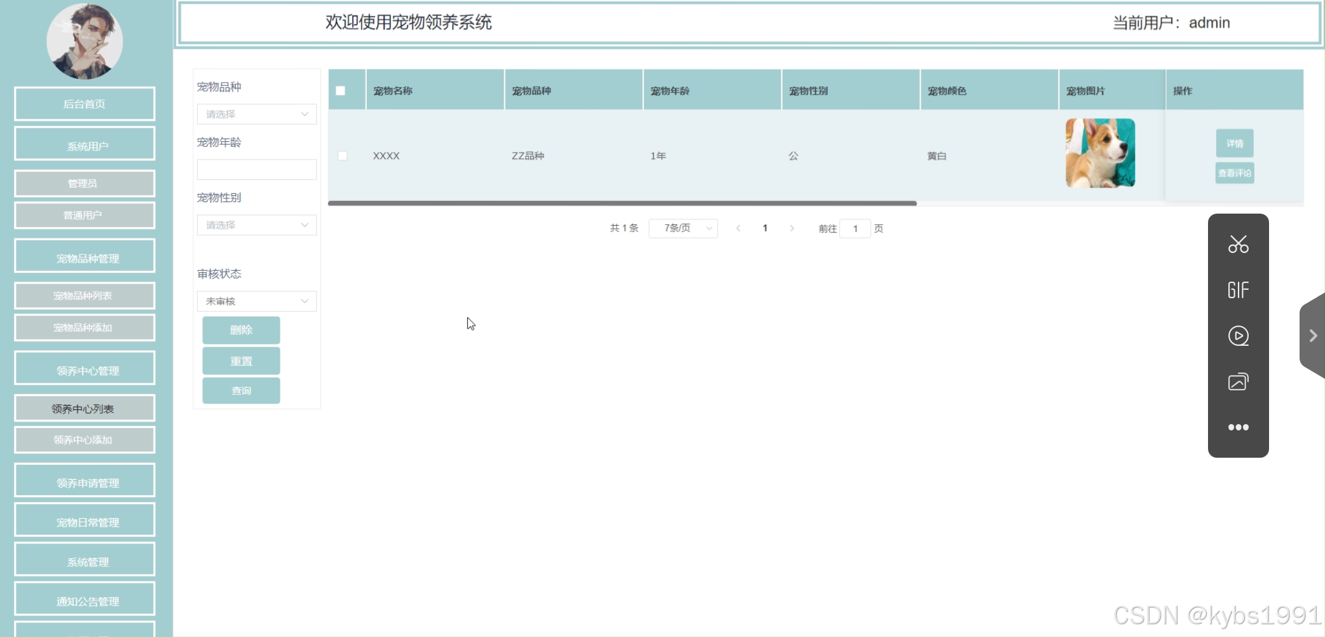Open 宠物品种管理 sidebar menu

tap(85, 256)
